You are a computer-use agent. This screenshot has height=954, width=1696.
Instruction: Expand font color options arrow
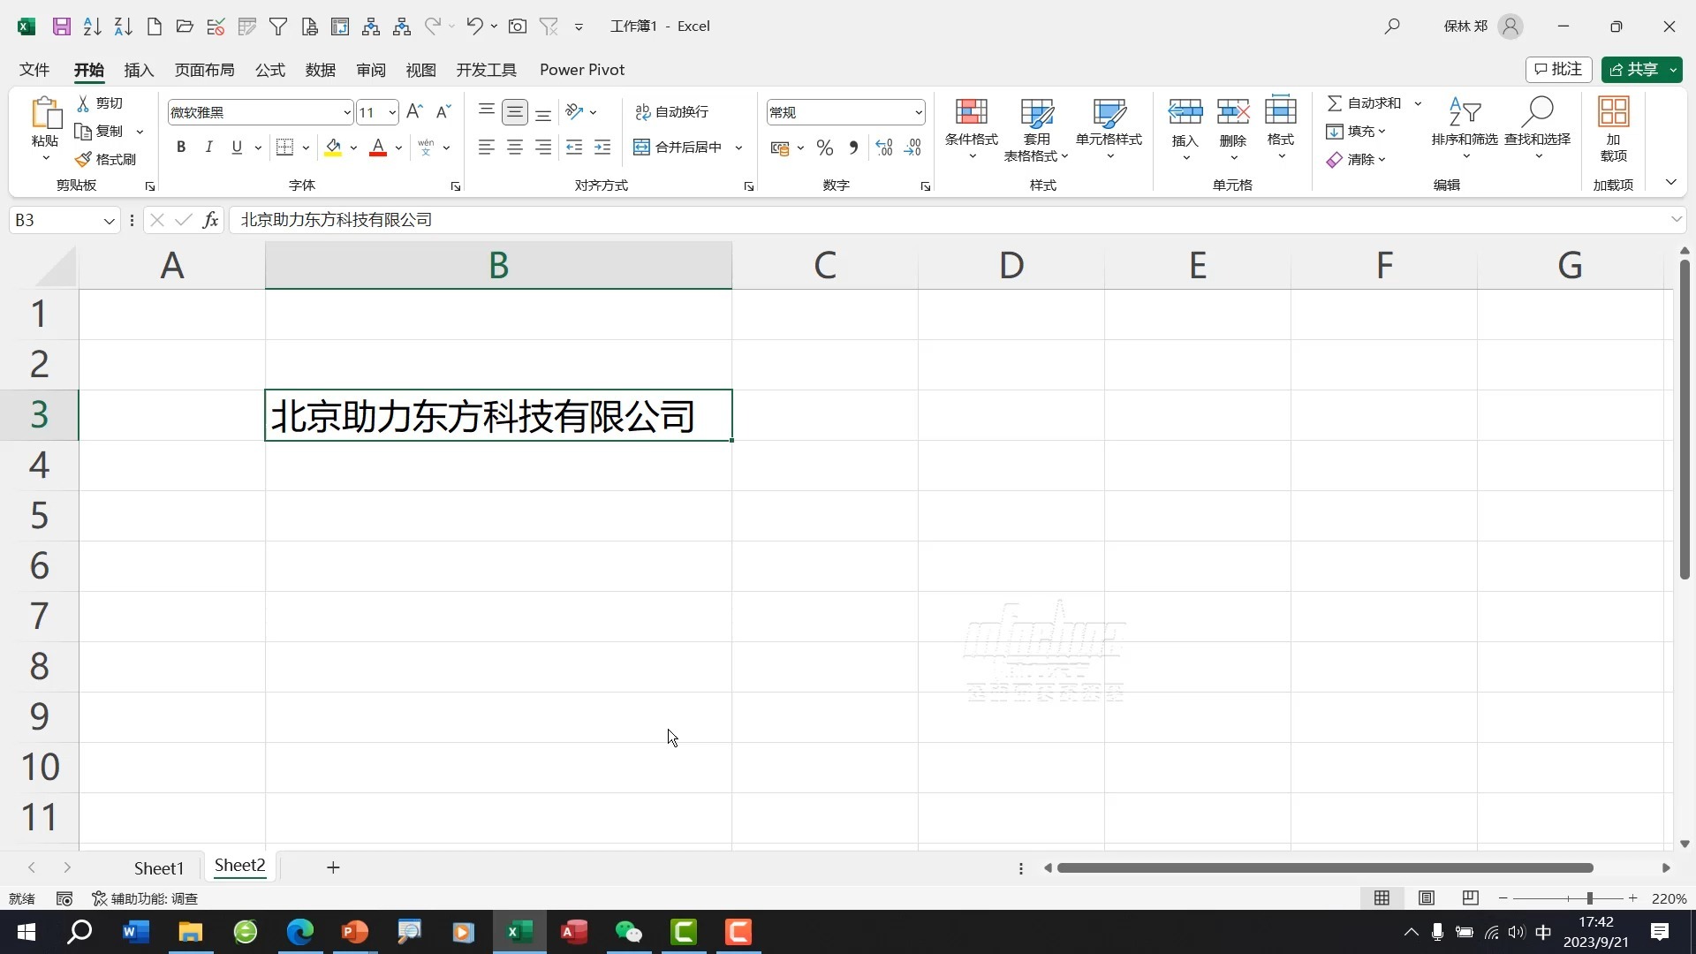(x=398, y=148)
